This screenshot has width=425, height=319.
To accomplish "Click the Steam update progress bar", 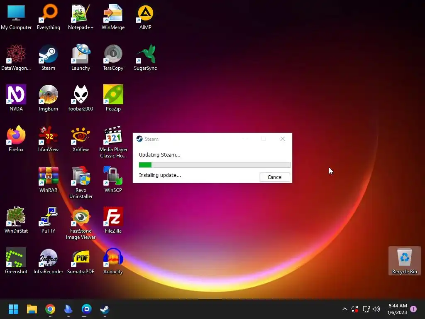I will 215,164.
